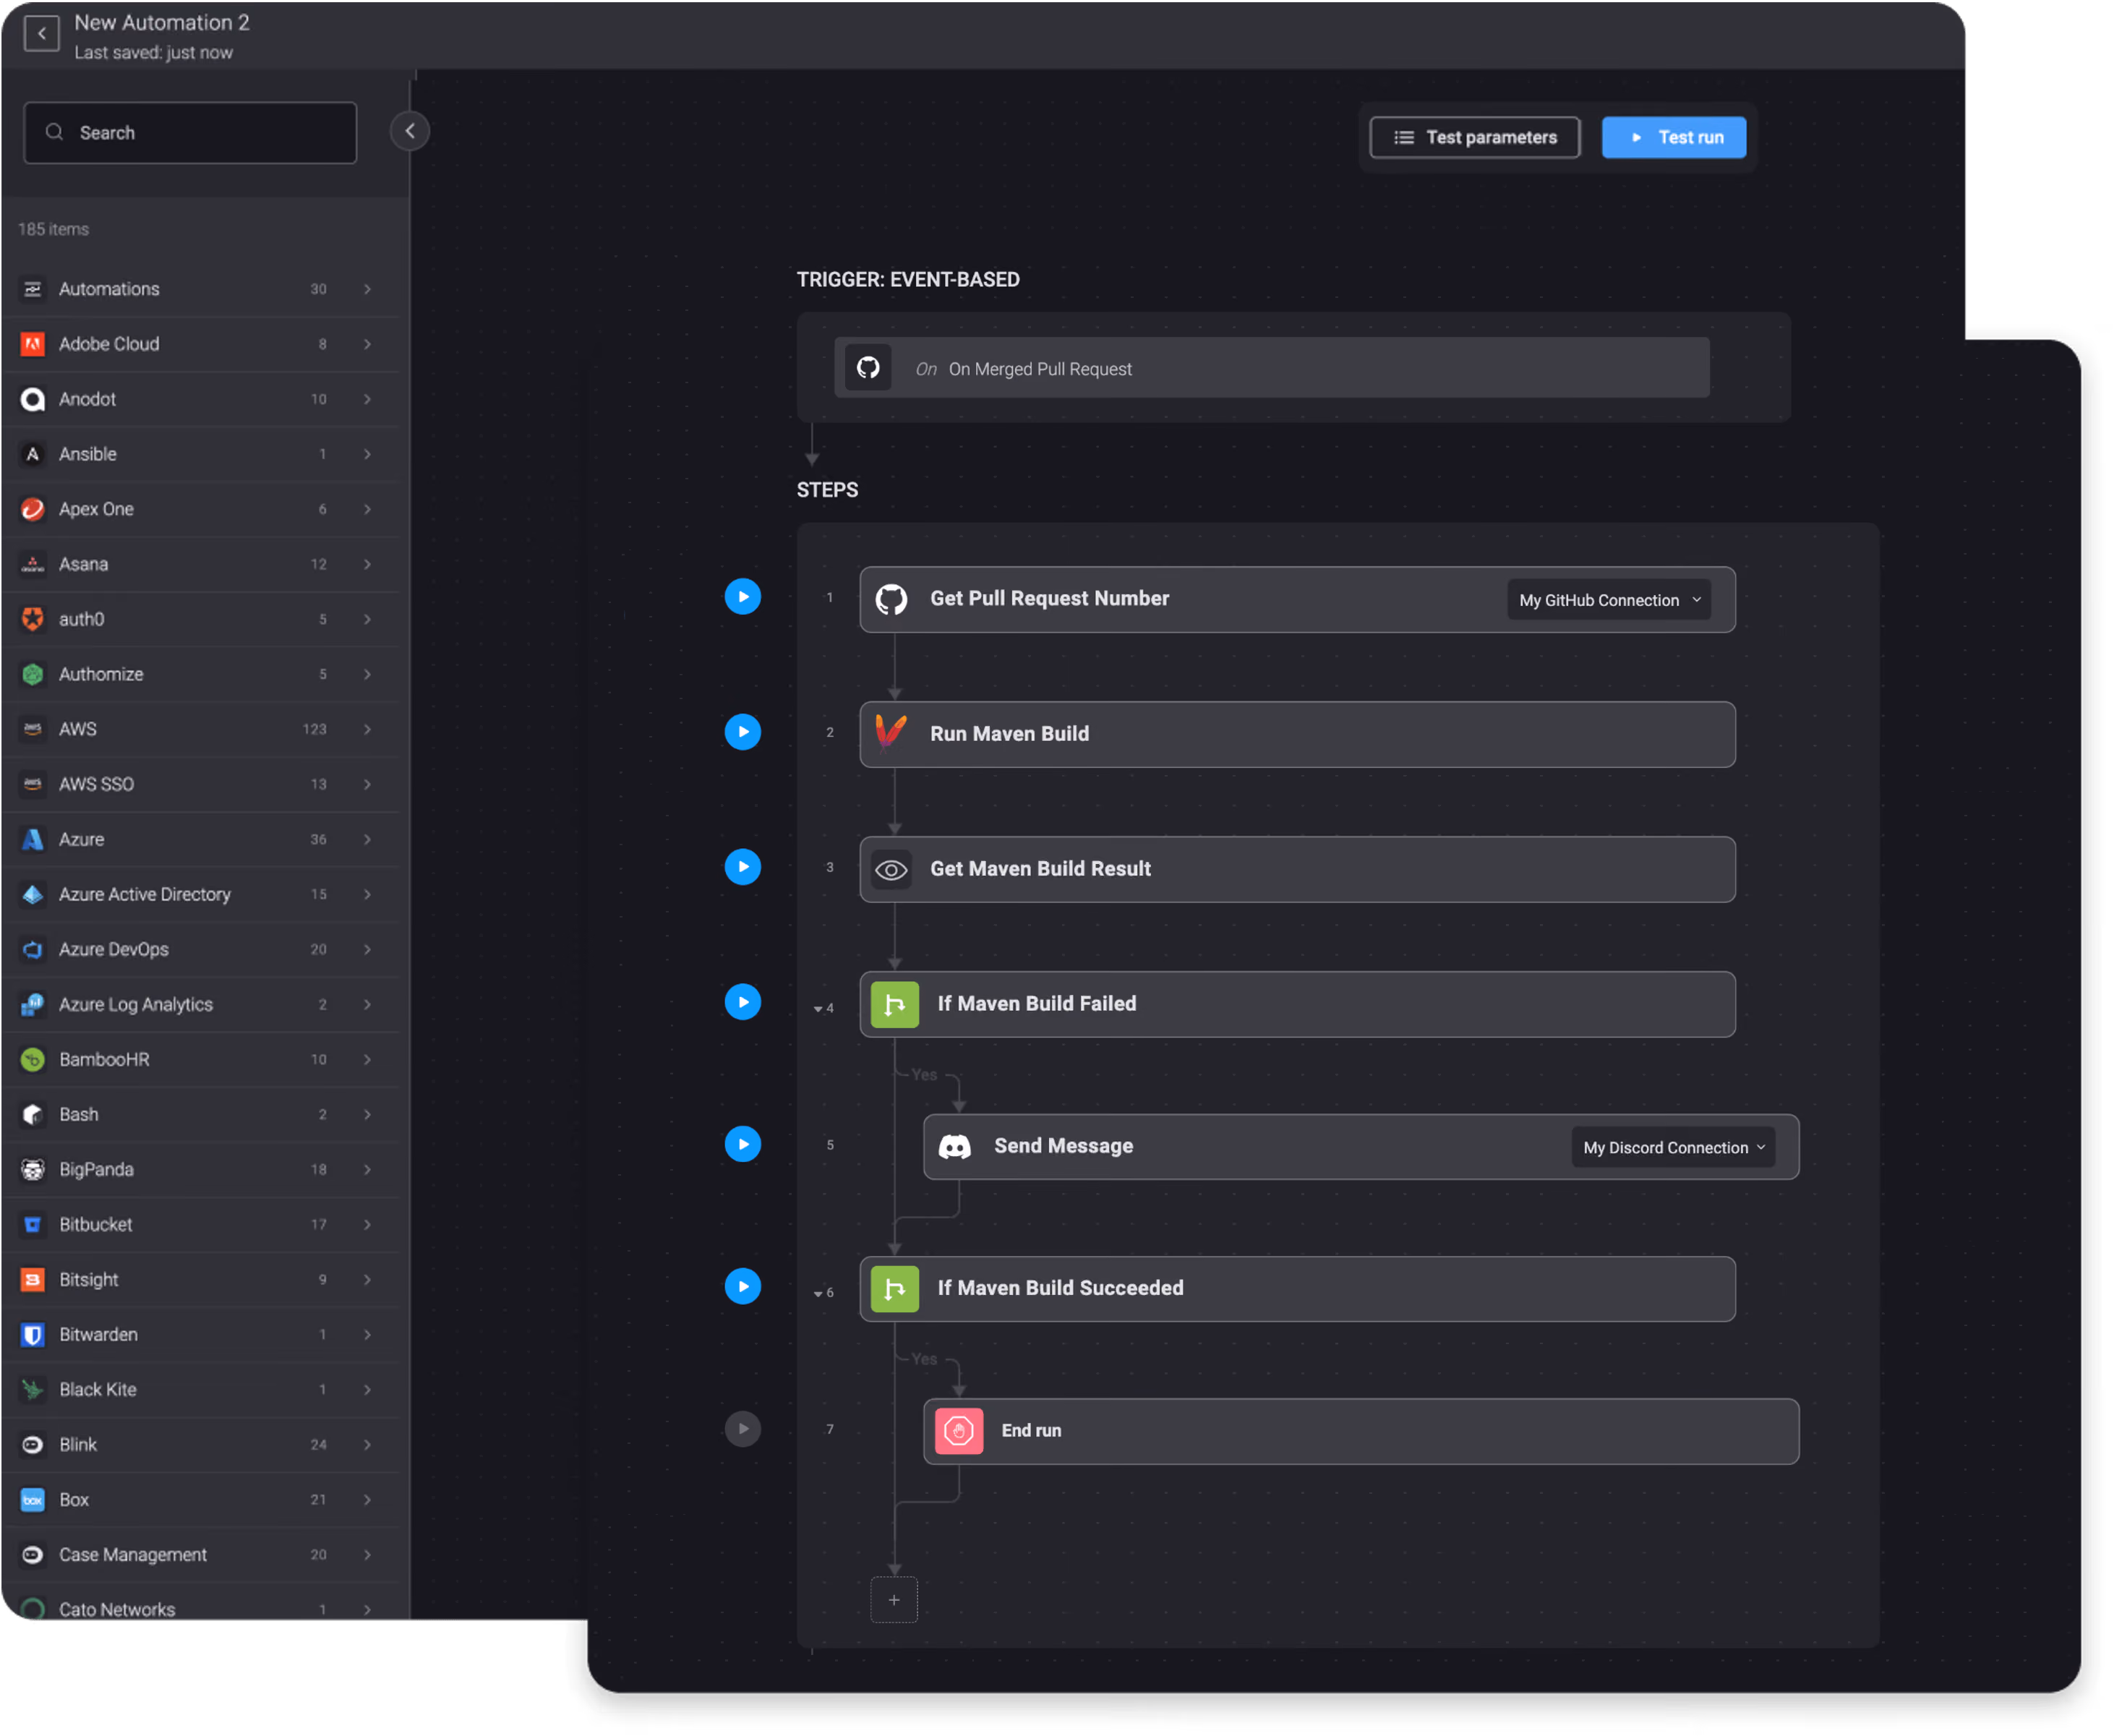Click the BigPanda icon
This screenshot has width=2114, height=1736.
pyautogui.click(x=33, y=1169)
